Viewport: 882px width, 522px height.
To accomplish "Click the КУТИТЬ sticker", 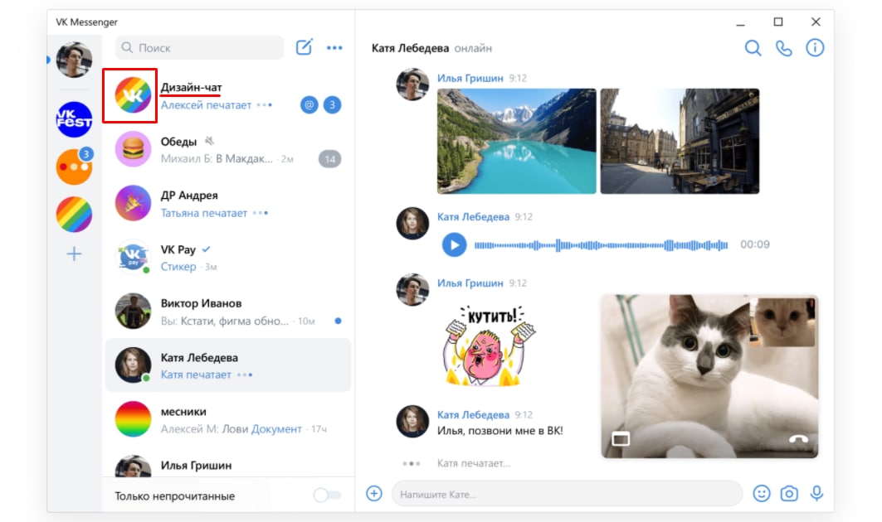I will click(x=488, y=345).
